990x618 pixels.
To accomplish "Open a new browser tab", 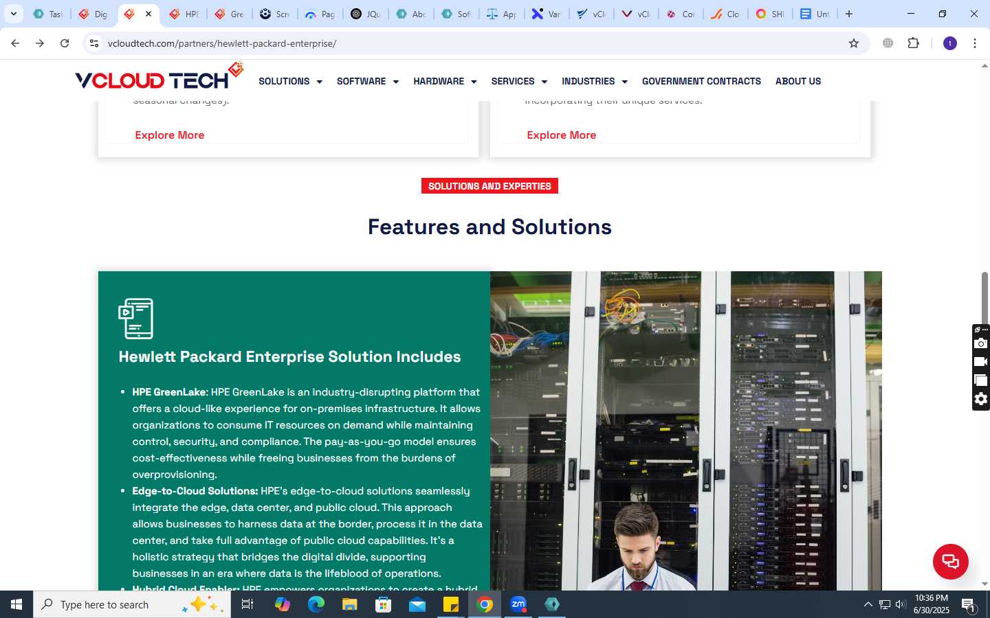I will click(849, 14).
